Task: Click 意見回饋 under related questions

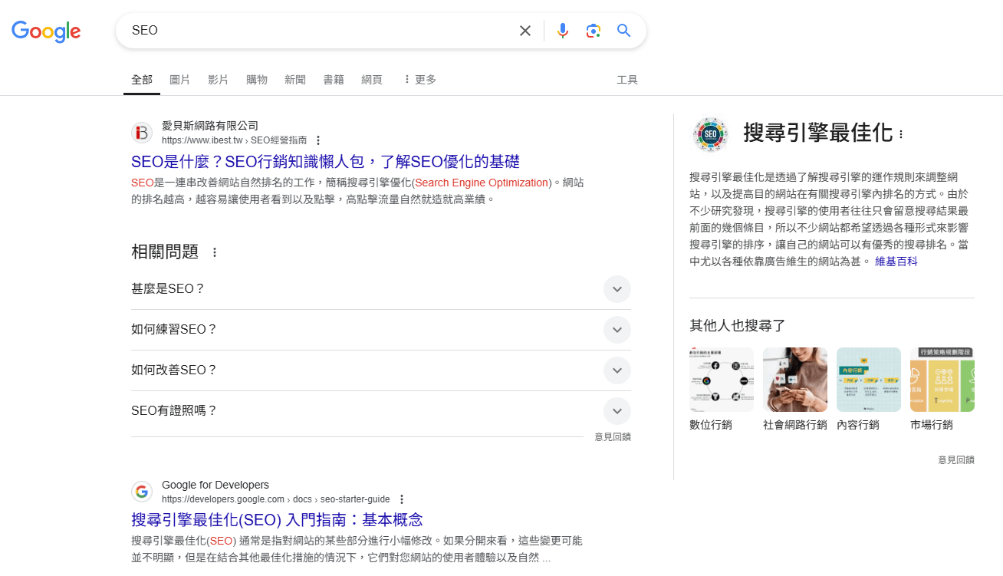Action: point(613,437)
